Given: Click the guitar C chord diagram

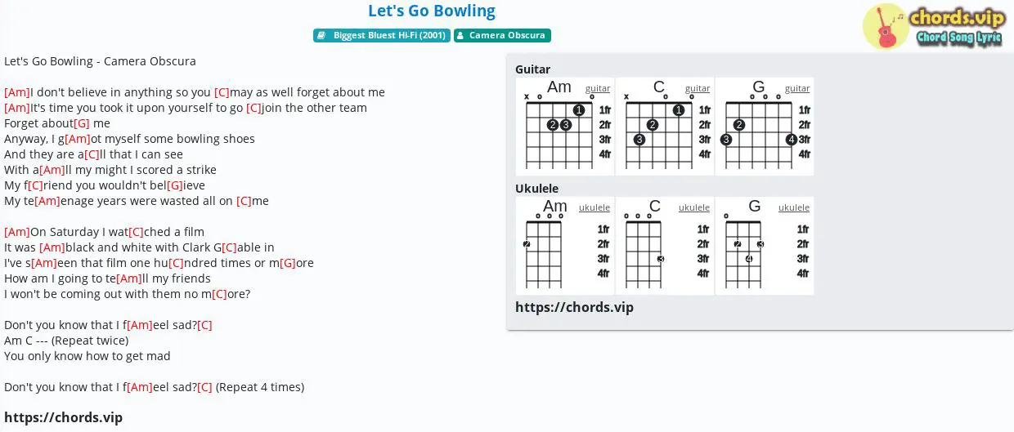Looking at the screenshot, I should [x=665, y=127].
